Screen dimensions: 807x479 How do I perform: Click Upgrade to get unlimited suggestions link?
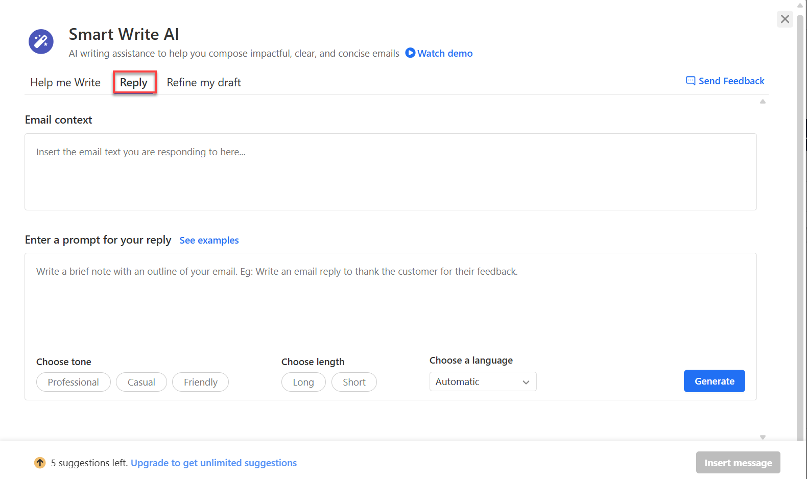point(213,463)
